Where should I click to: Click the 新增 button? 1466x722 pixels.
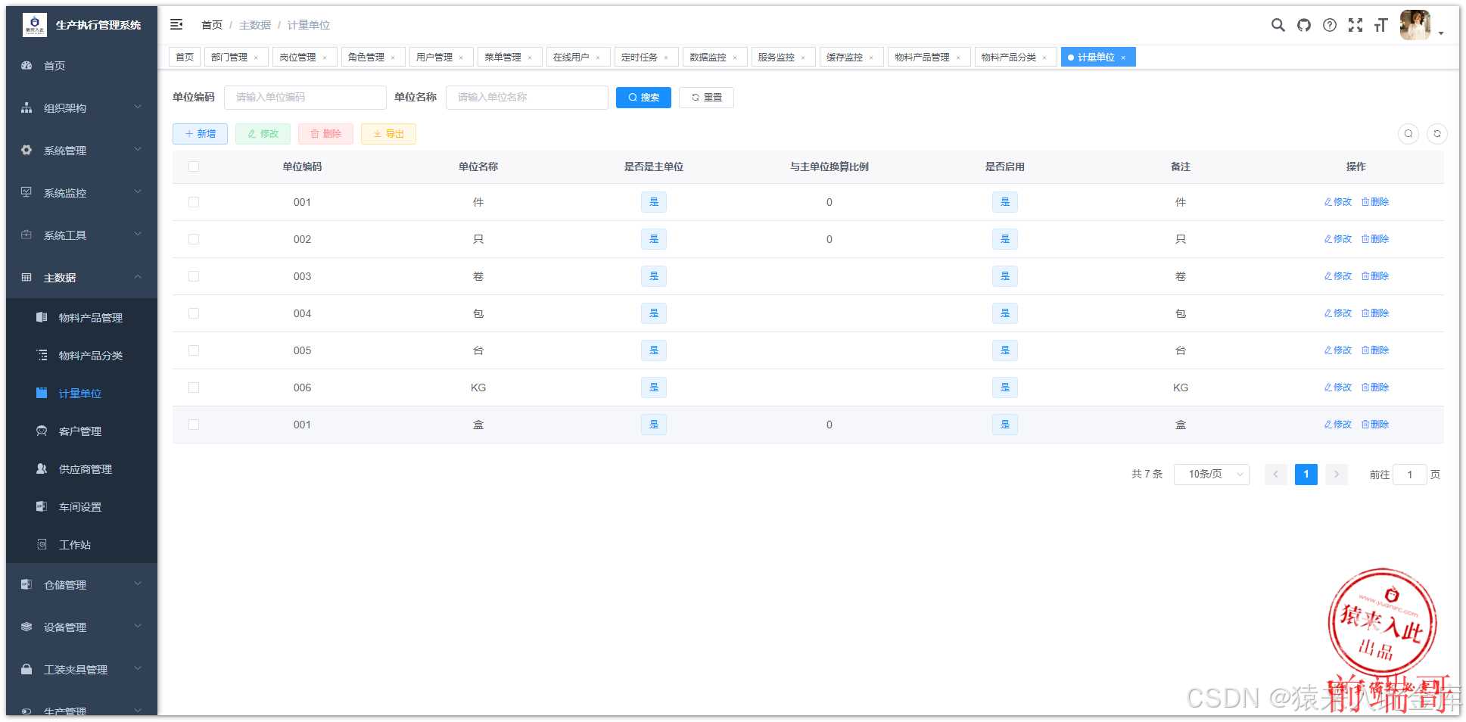(x=200, y=134)
